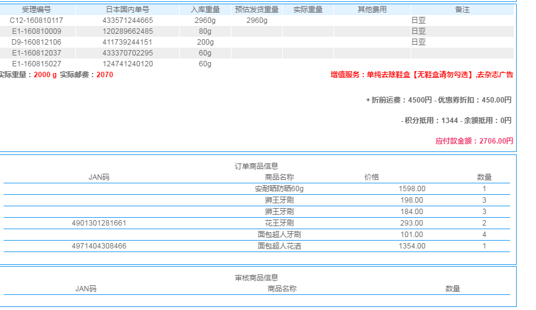The width and height of the screenshot is (536, 310).
Task: Click 日亚 remark in E1-160810009 row
Action: tap(419, 31)
